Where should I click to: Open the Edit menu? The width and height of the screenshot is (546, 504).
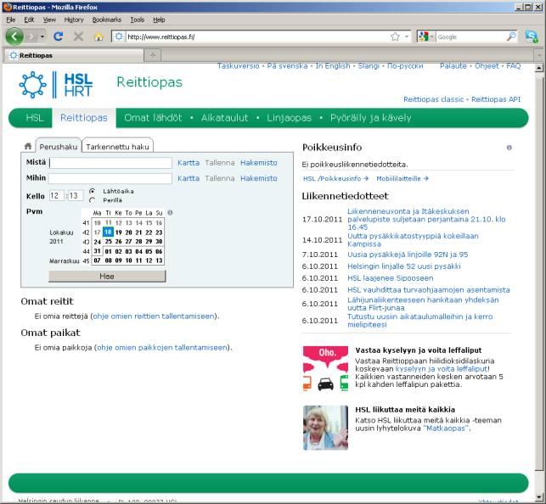click(29, 20)
